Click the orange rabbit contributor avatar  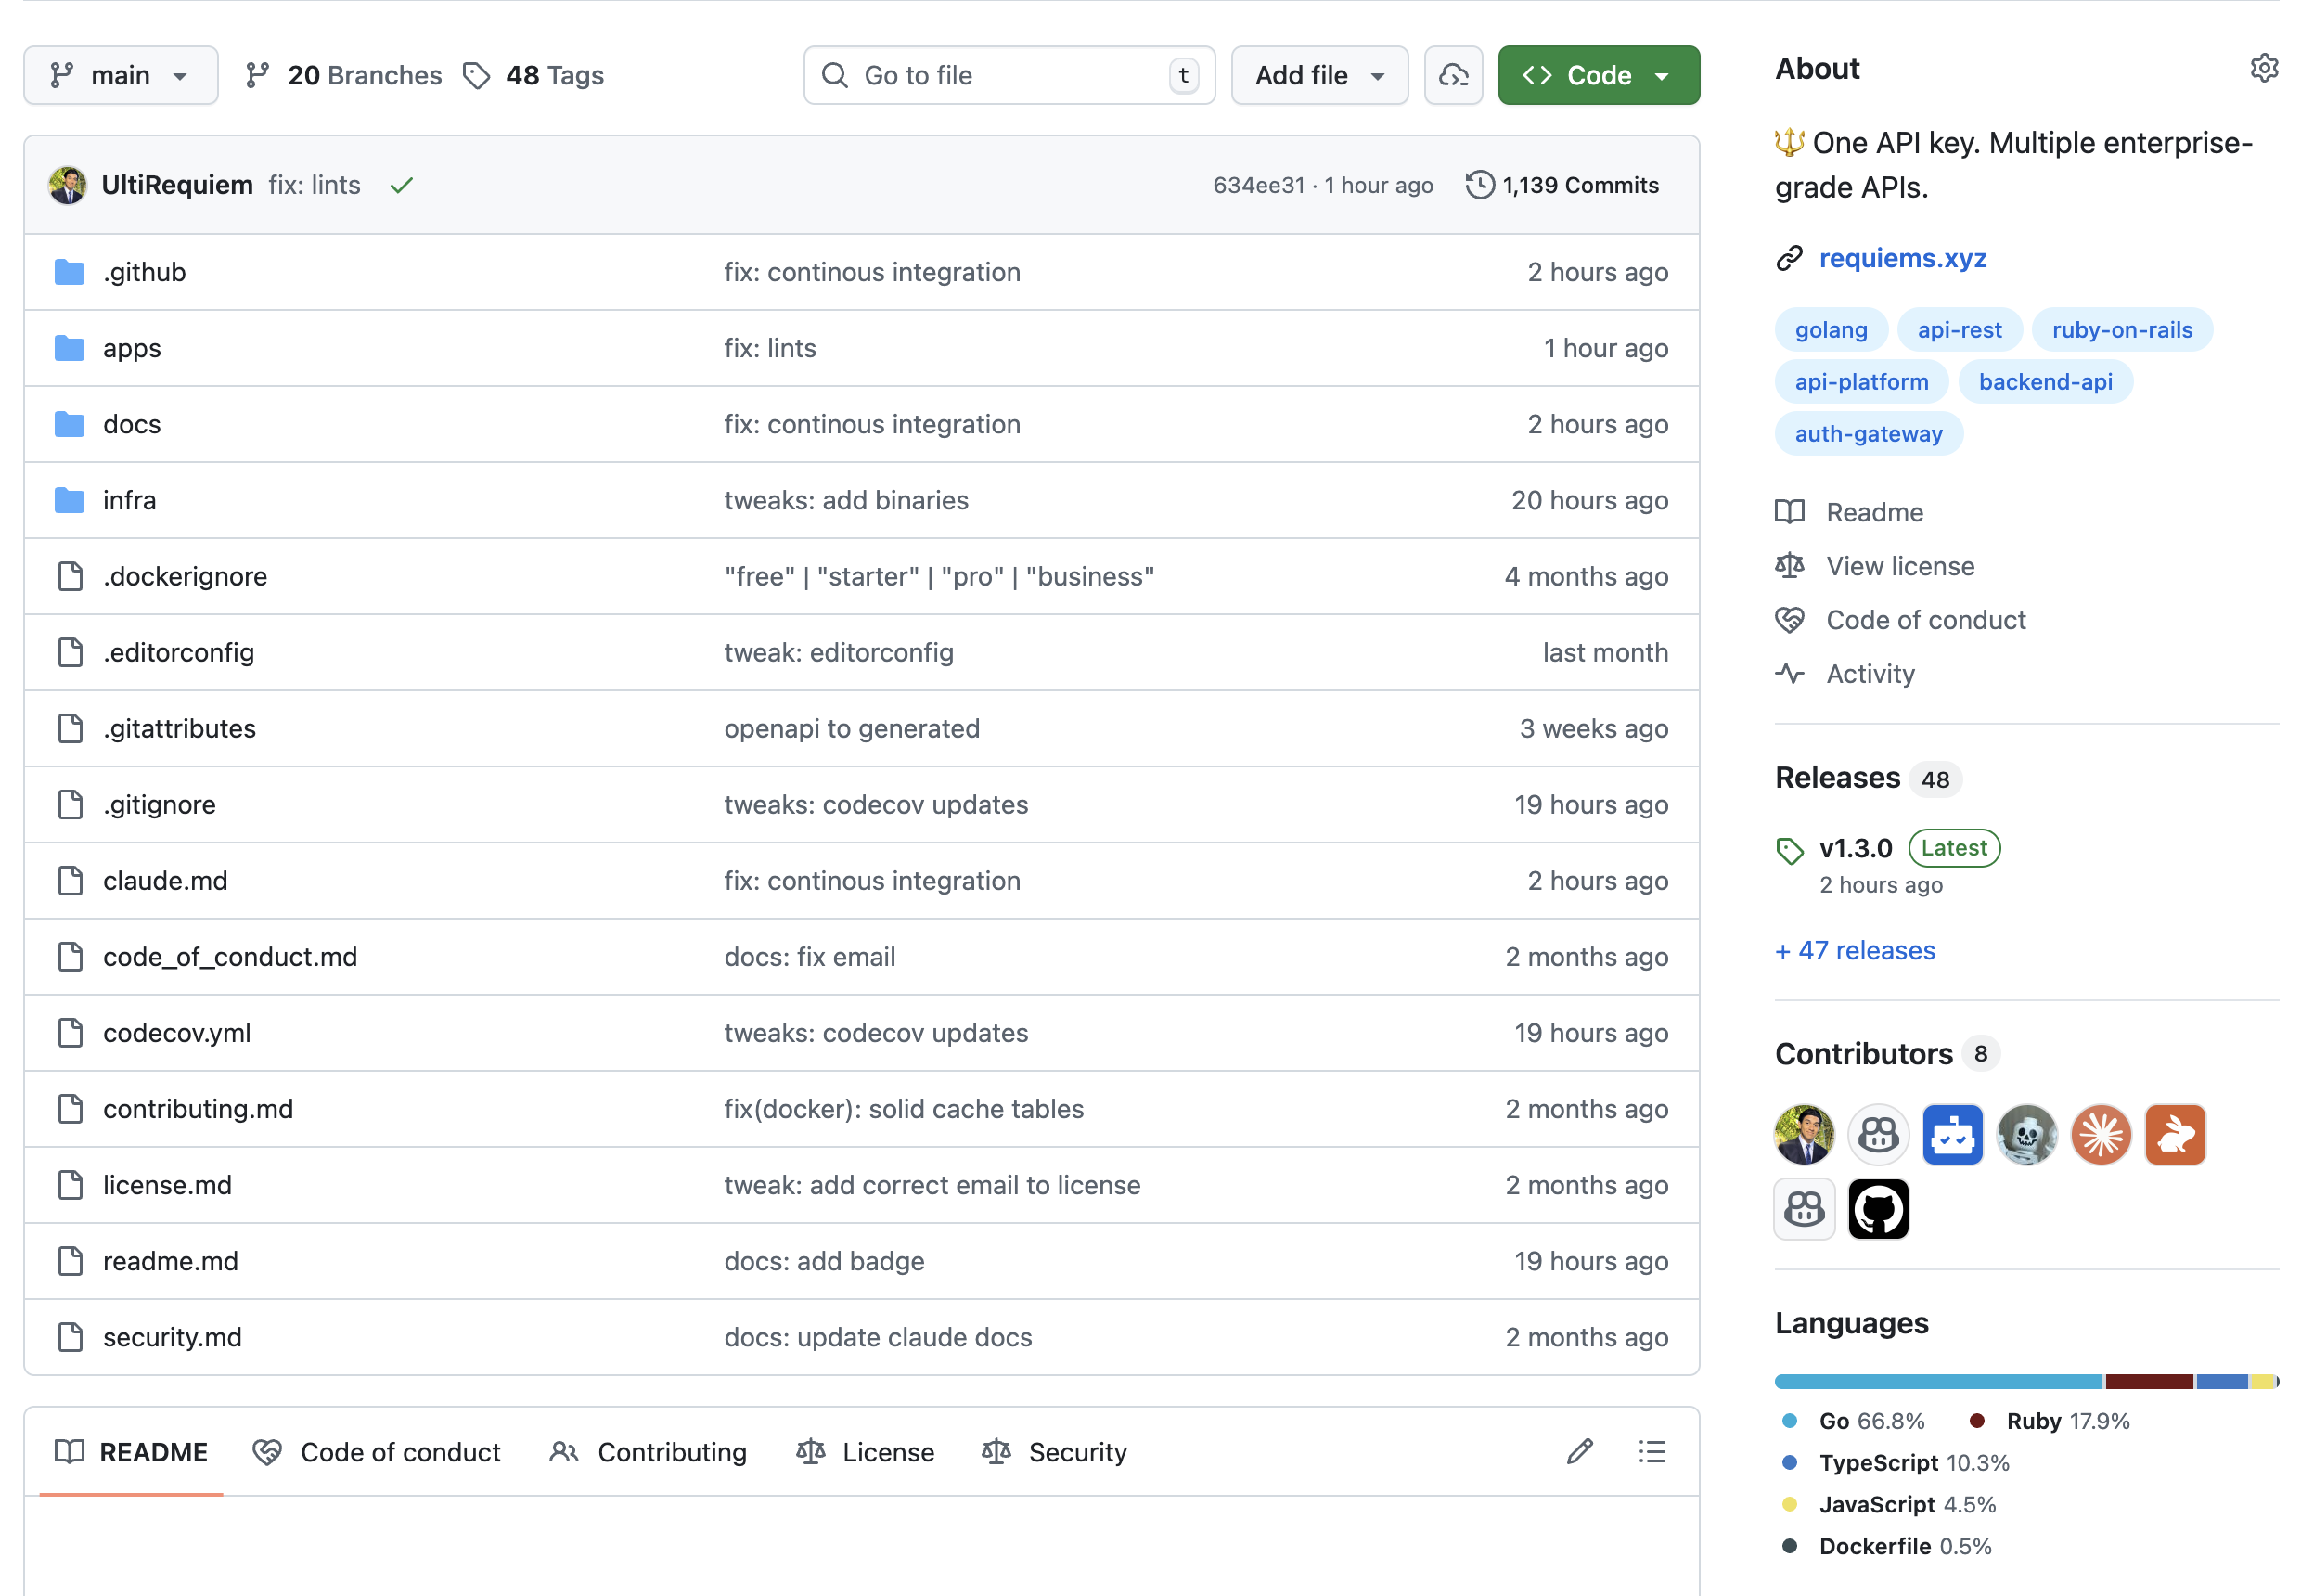(x=2175, y=1135)
